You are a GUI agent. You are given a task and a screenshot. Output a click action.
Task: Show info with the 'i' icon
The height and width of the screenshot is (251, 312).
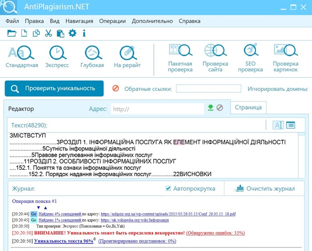pos(84,33)
